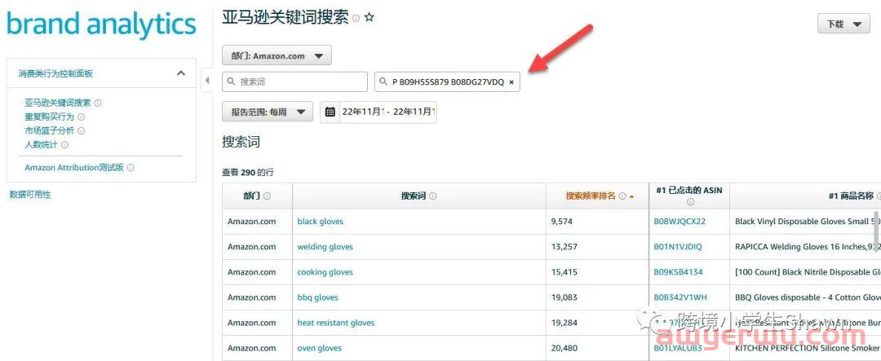Screen dimensions: 881x361
Task: Select rank value 13,257
Action: point(564,246)
